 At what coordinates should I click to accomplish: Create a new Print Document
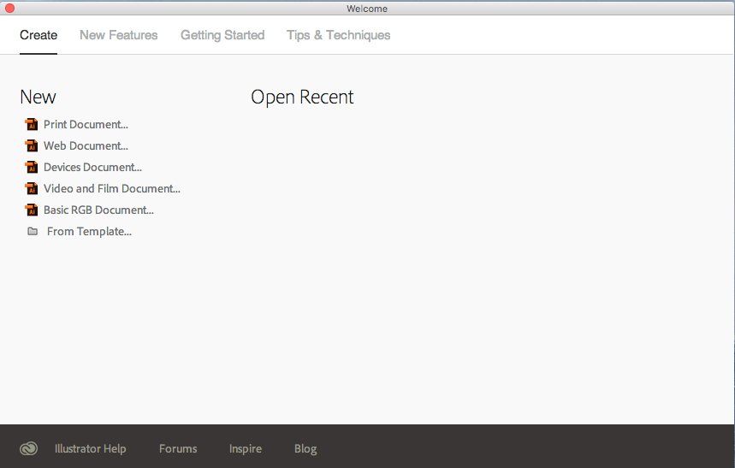pos(86,124)
